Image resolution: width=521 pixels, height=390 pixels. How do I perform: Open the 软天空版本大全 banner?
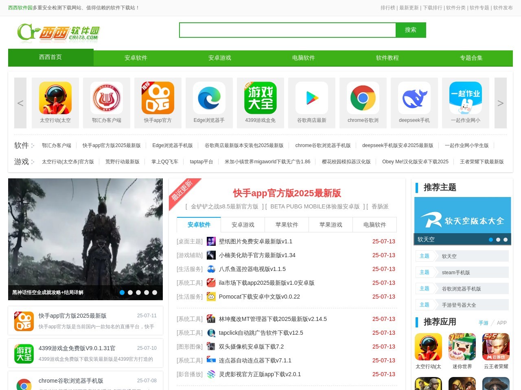click(x=462, y=219)
